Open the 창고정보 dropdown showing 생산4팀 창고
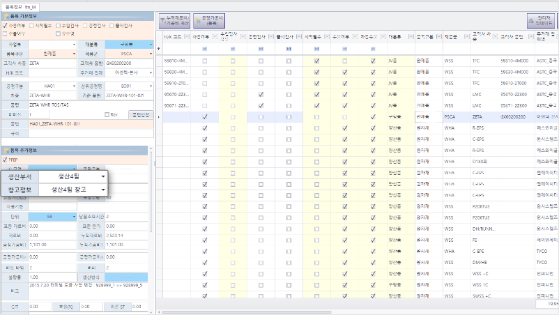The height and width of the screenshot is (315, 559). pos(73,190)
